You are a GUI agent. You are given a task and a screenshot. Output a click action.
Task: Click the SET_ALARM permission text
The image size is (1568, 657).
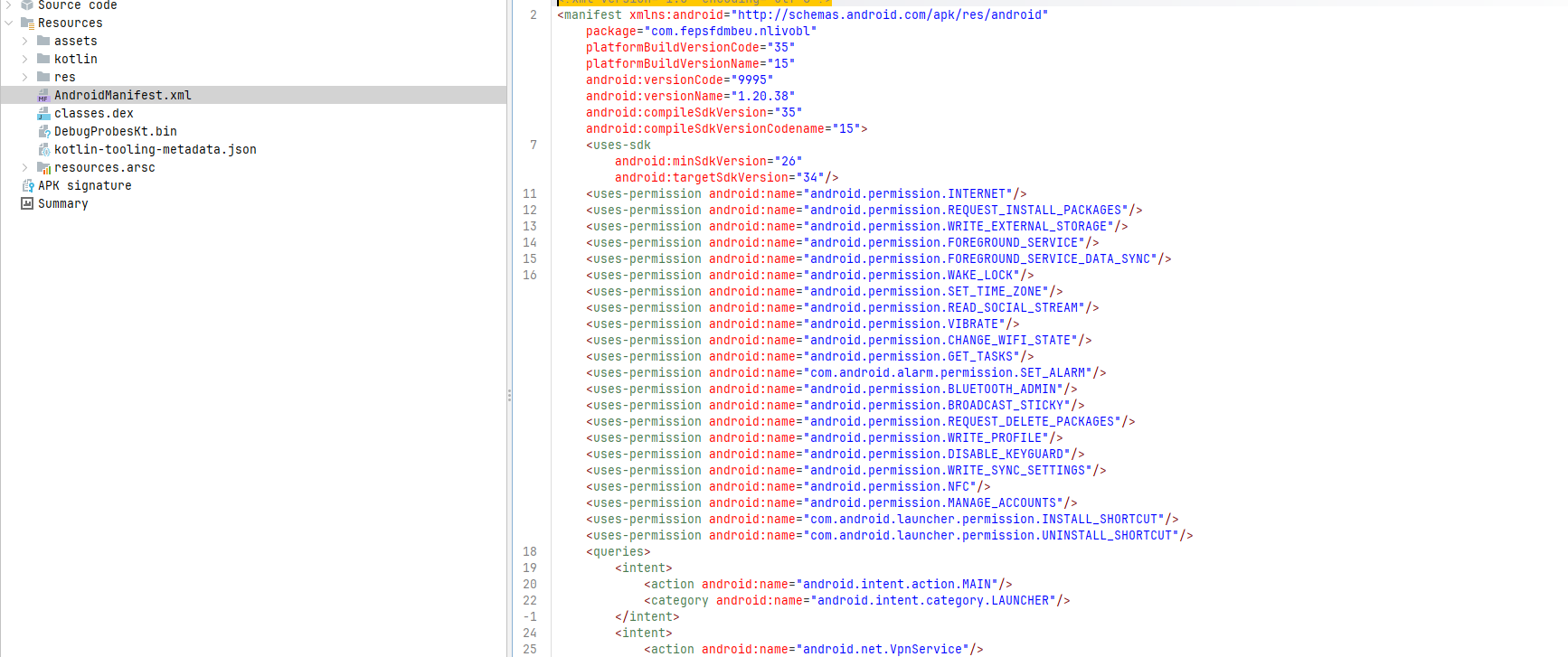1053,372
